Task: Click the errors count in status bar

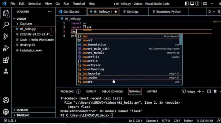Action: (x=7, y=121)
